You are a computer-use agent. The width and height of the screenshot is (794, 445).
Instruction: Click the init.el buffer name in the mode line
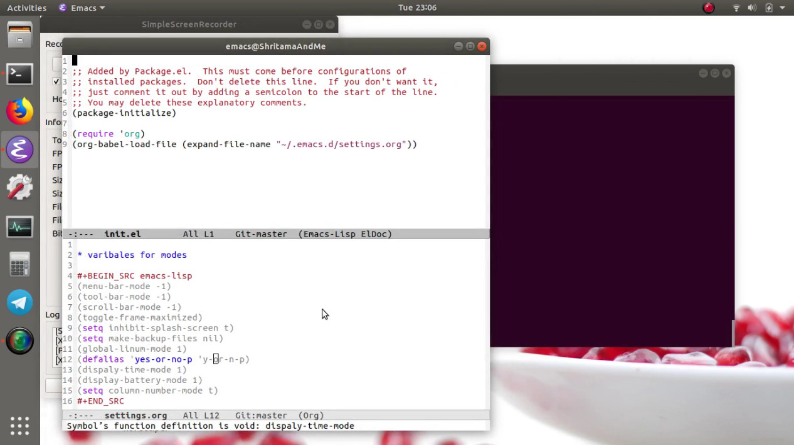point(122,234)
